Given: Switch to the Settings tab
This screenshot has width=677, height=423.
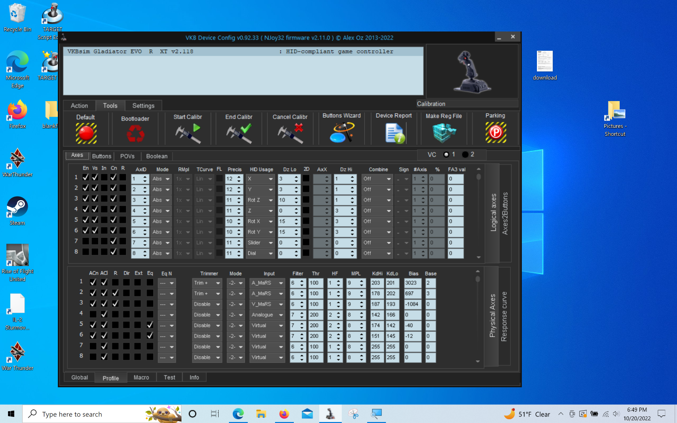Looking at the screenshot, I should (143, 106).
